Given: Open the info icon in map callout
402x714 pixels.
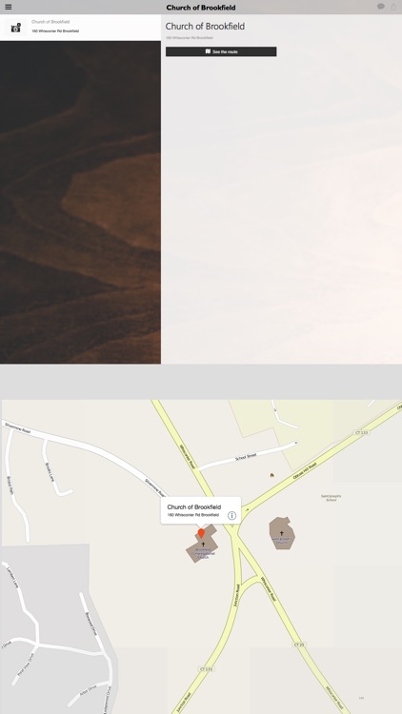Looking at the screenshot, I should [231, 515].
